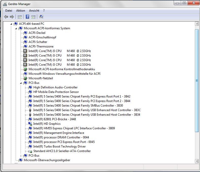Screen dimensions: 200x172
Task: Open the Aktion menu
Action: coord(21,11)
